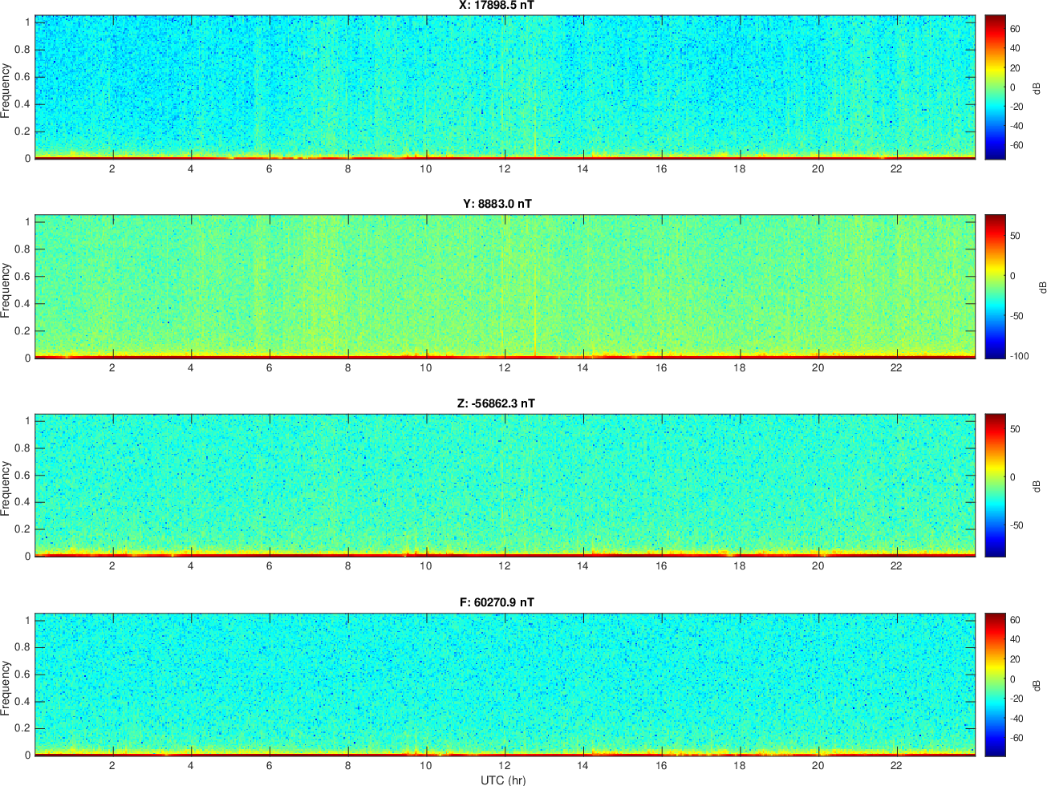Click the 60 value on X colorbar
The height and width of the screenshot is (786, 1047).
[x=1015, y=29]
